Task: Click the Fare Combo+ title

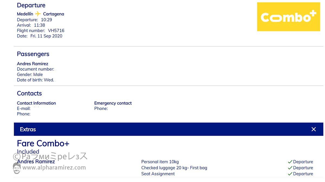Action: (x=43, y=143)
